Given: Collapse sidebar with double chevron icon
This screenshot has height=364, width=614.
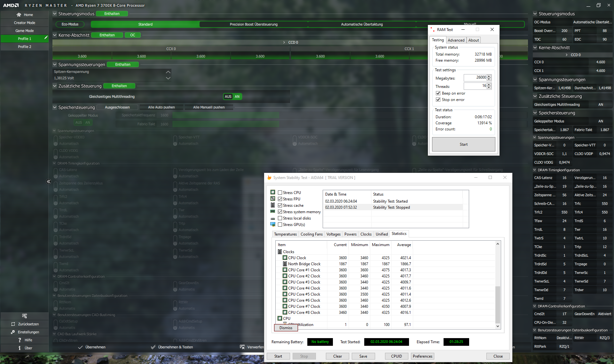Looking at the screenshot, I should tap(49, 182).
